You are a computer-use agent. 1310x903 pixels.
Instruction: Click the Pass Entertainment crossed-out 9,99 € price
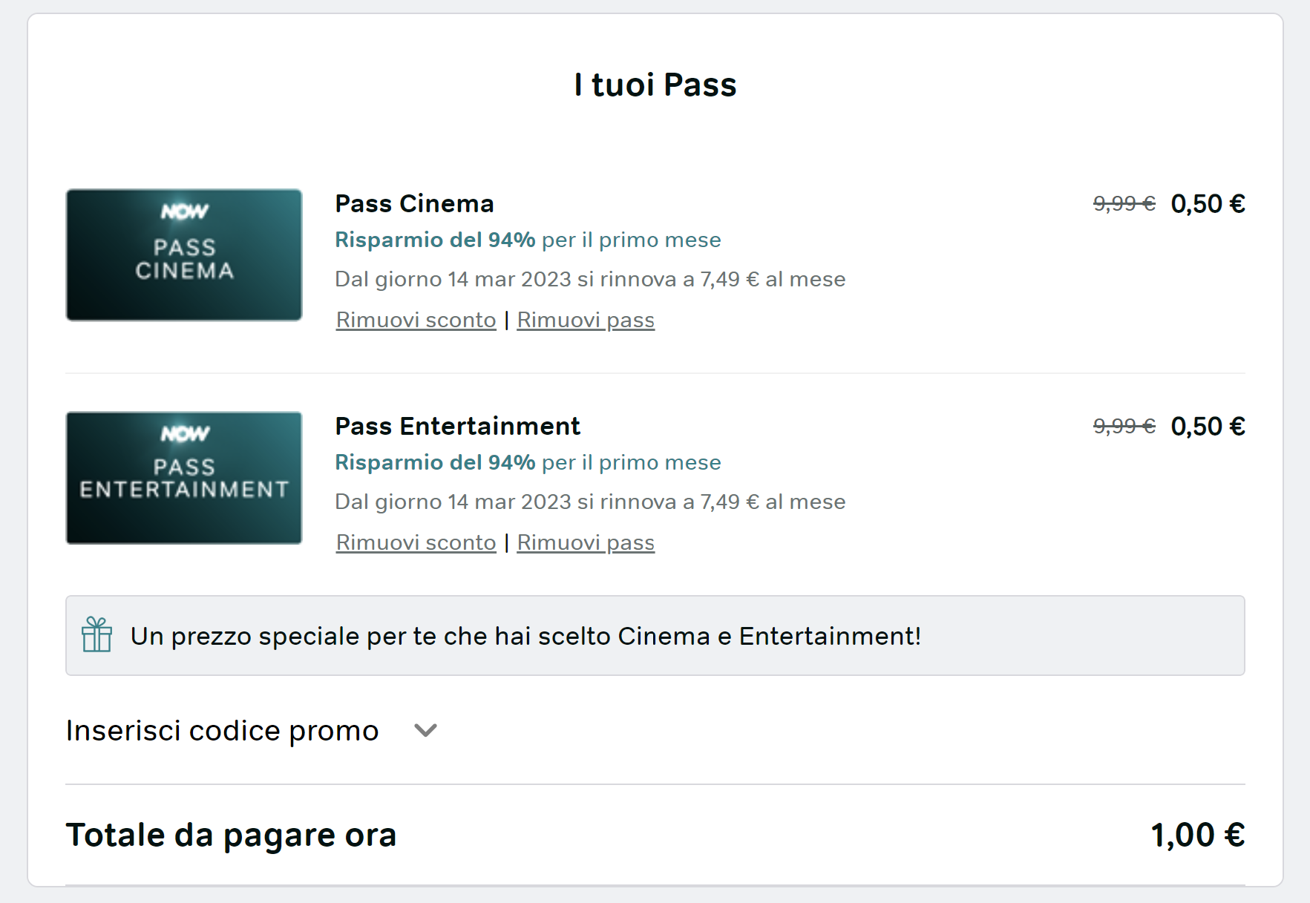click(1124, 426)
